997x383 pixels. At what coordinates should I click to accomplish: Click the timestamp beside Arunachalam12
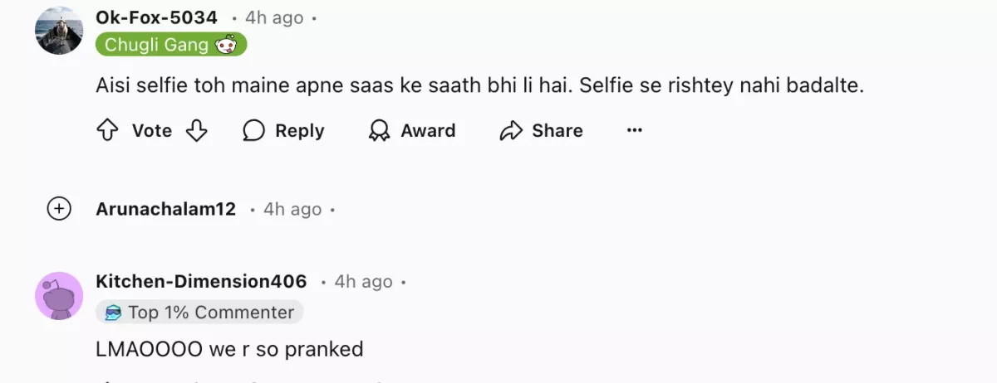pos(292,210)
